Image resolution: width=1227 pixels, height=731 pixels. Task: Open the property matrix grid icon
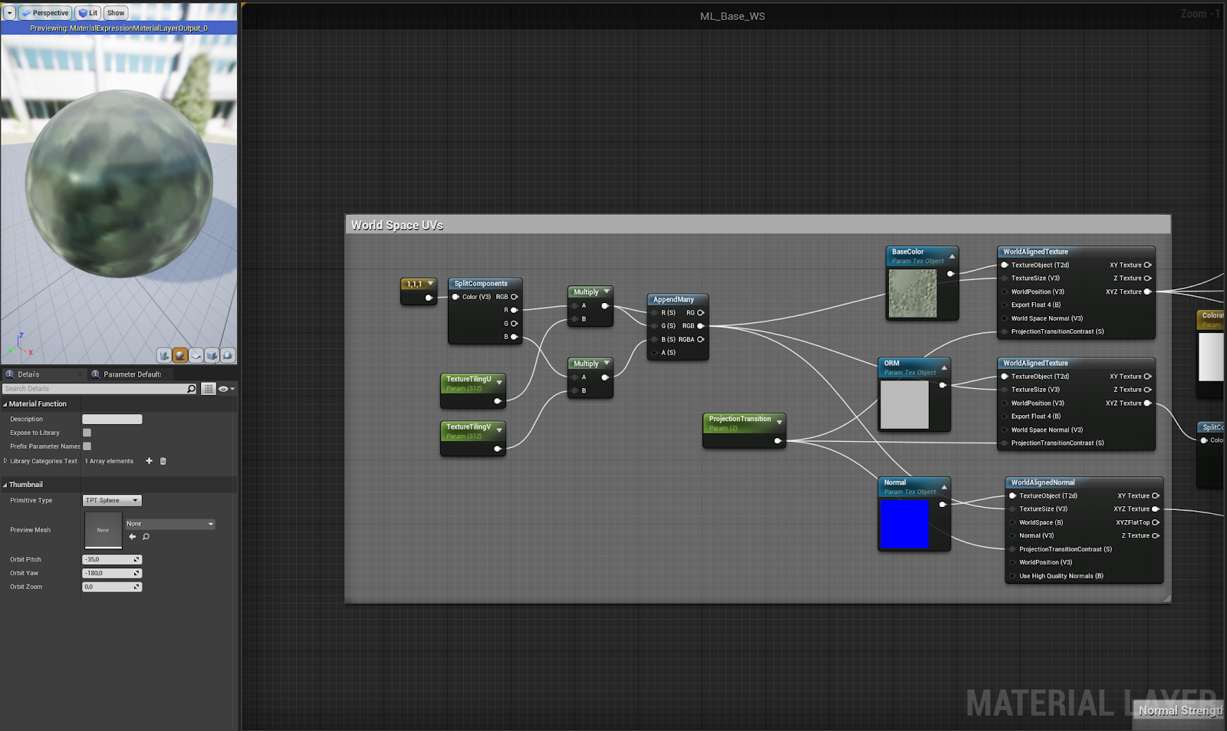coord(208,389)
